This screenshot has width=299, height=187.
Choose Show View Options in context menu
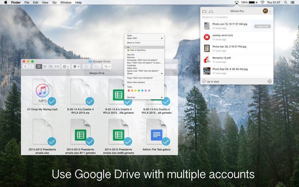pos(144,82)
